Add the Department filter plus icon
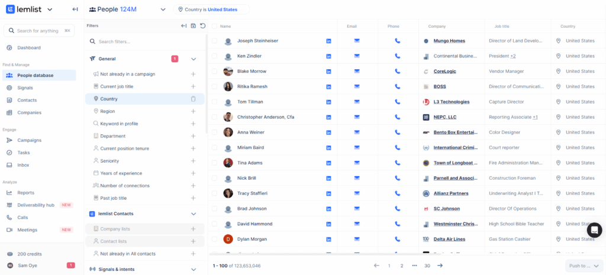The image size is (606, 275). [x=194, y=136]
